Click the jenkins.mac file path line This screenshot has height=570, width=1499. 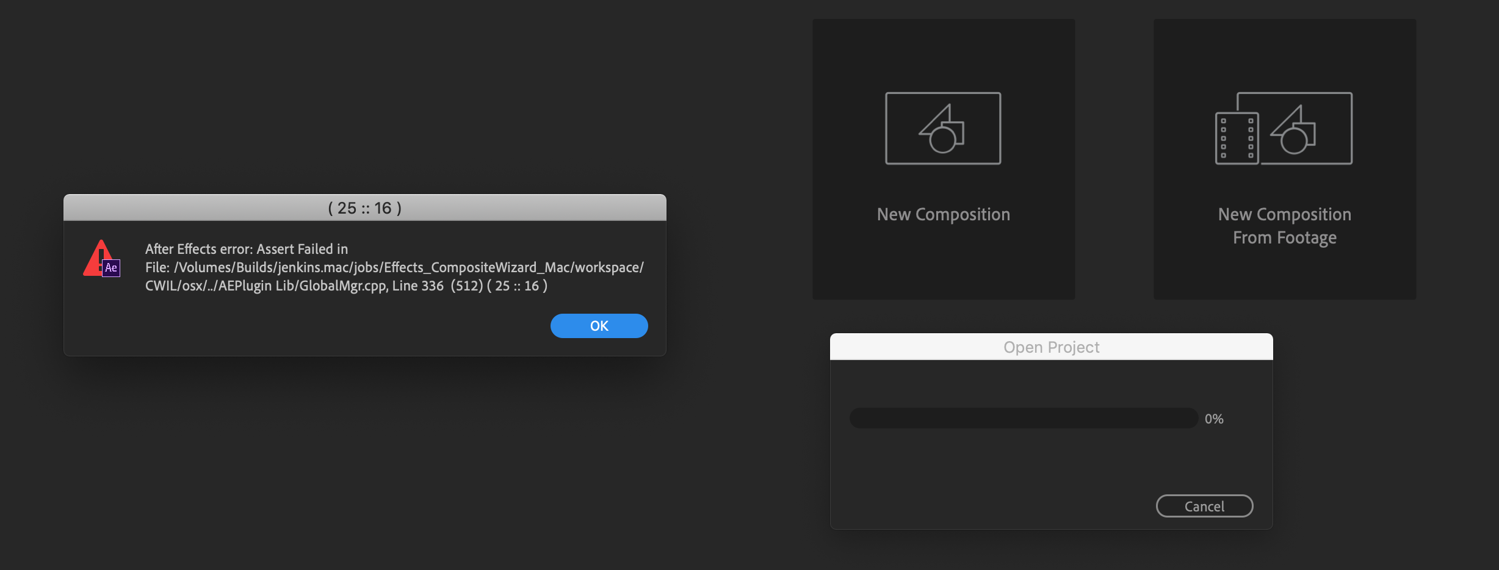(394, 267)
